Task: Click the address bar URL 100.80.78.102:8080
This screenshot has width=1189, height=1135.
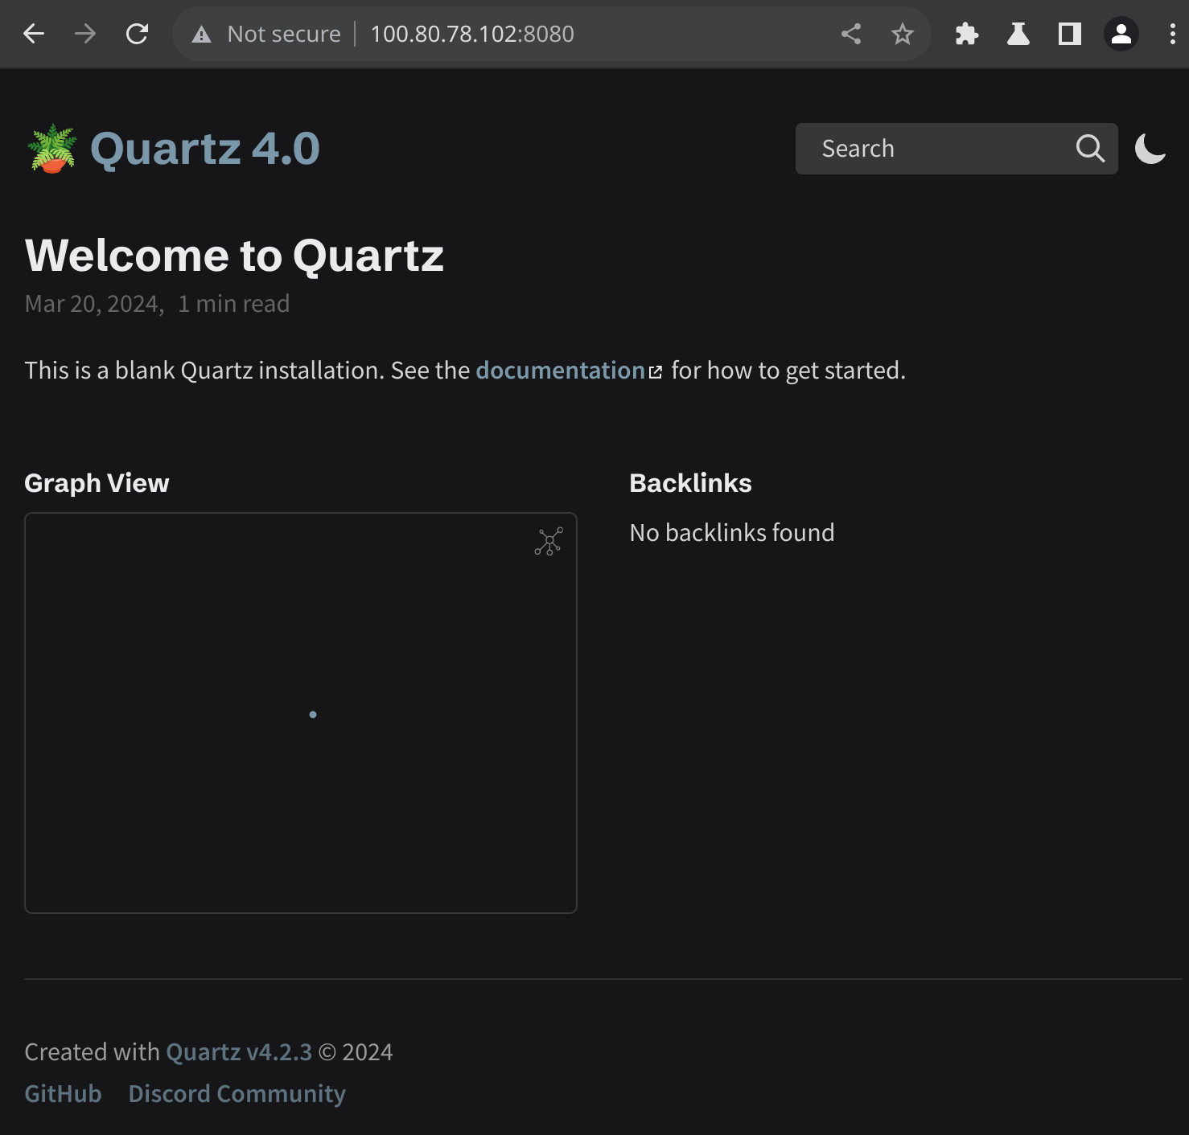Action: [x=472, y=34]
